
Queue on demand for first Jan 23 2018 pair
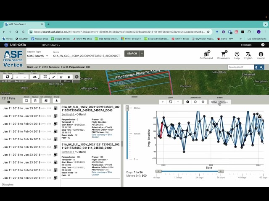[55, 108]
